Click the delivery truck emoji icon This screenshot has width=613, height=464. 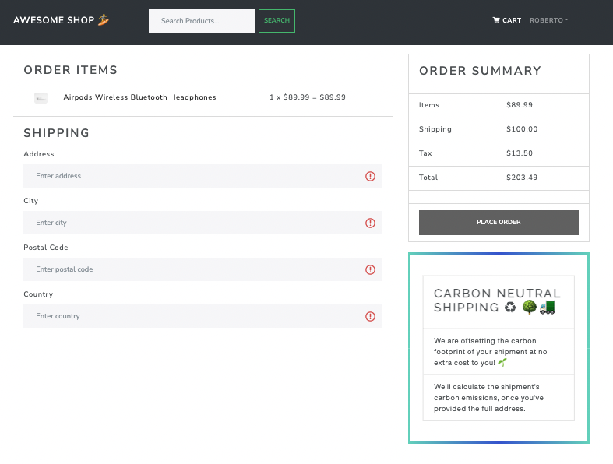click(x=548, y=308)
